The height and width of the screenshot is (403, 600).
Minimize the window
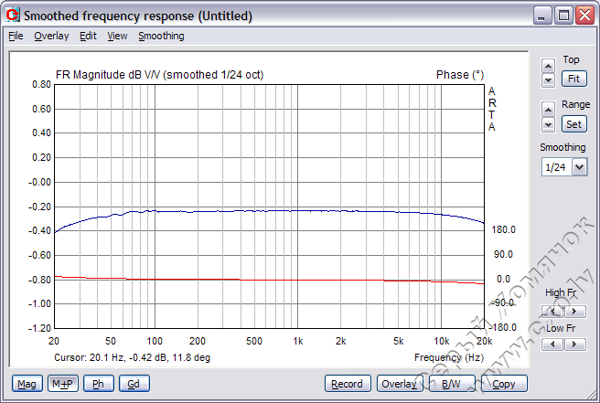tap(542, 16)
